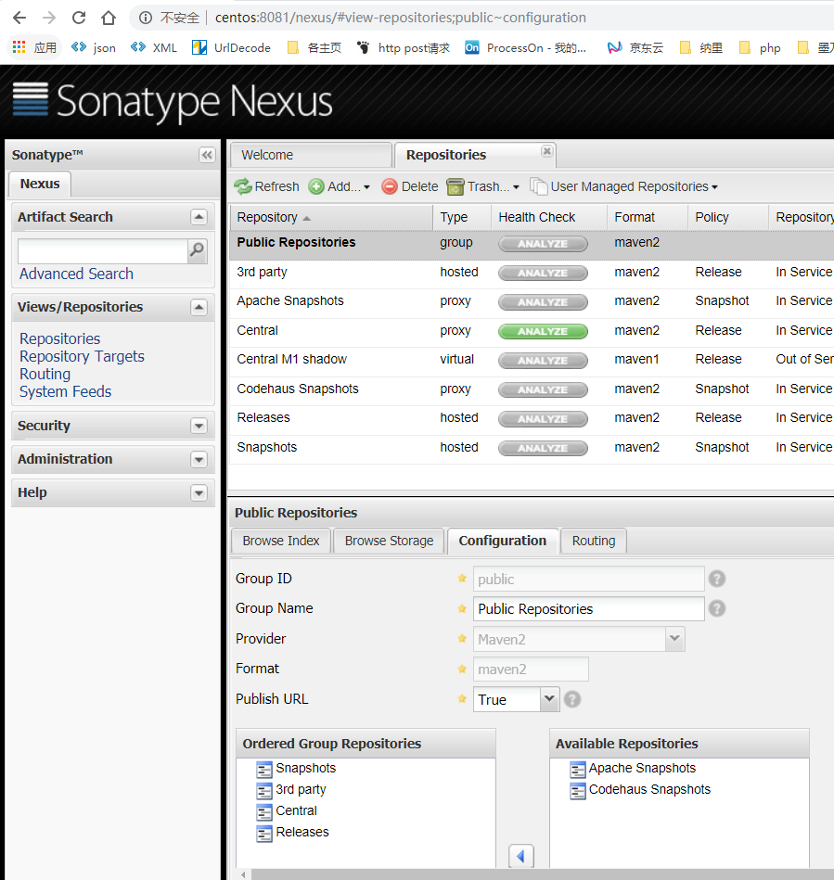This screenshot has width=834, height=880.
Task: Click the Group Name text field
Action: (x=589, y=609)
